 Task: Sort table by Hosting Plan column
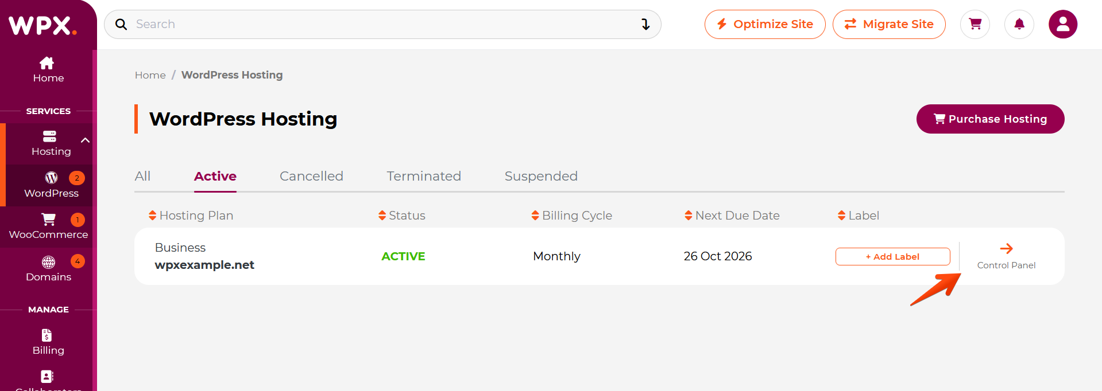click(x=191, y=216)
